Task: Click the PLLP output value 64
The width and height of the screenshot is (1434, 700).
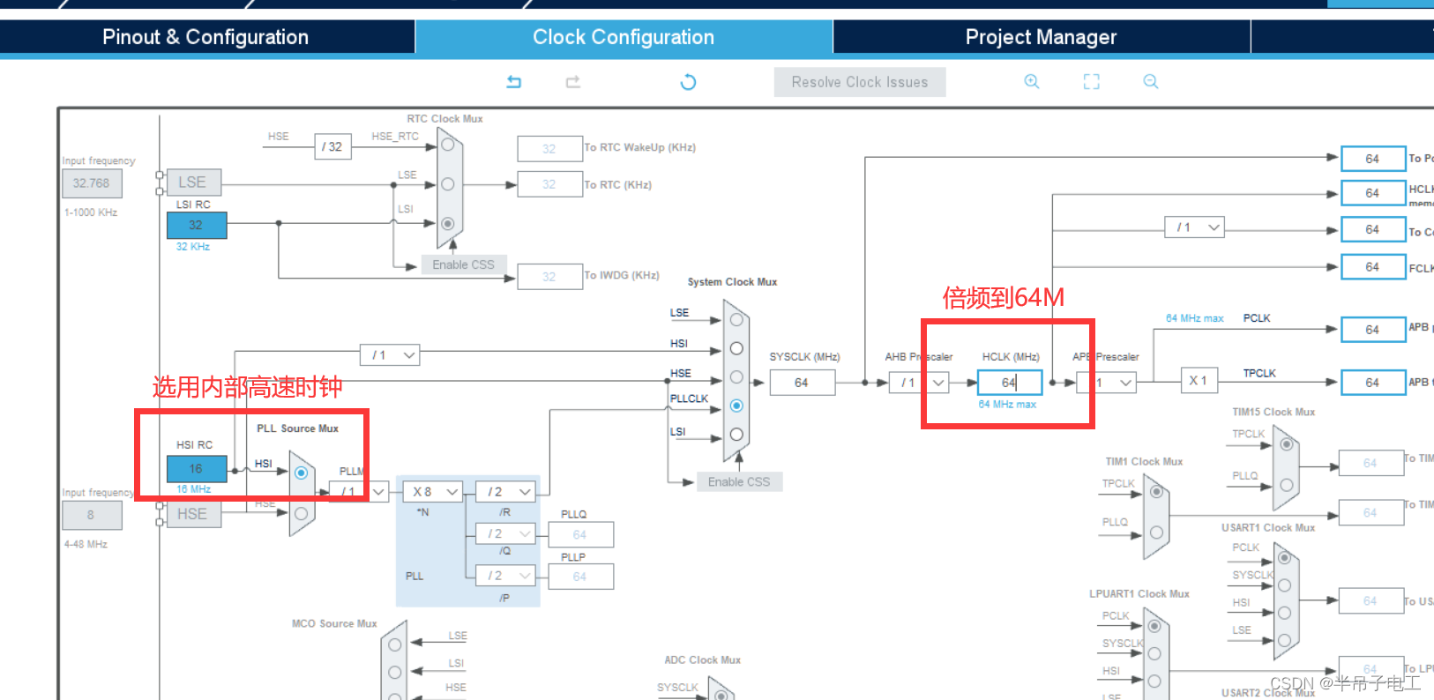Action: pos(580,577)
